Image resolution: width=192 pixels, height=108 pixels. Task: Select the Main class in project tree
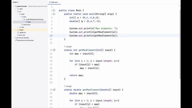29,22
